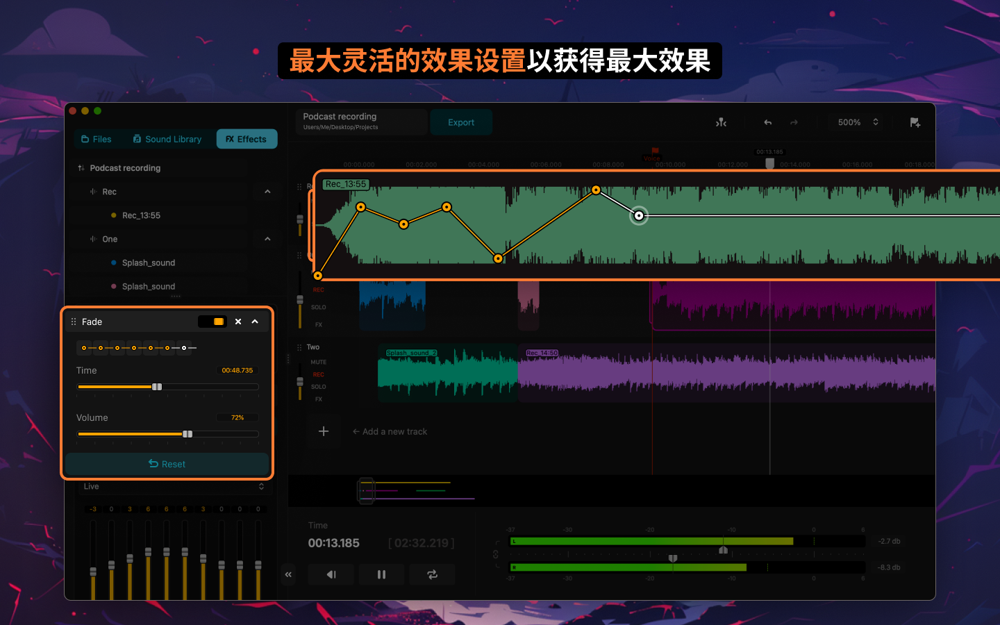Click the Podcast recording project name field
1000x625 pixels.
361,122
